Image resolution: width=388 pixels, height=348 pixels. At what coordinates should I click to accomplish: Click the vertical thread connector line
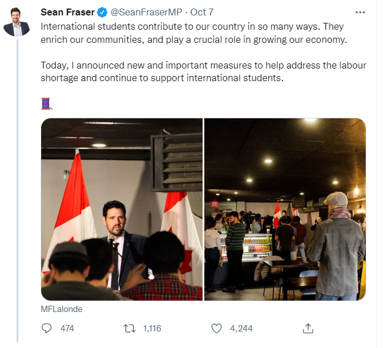(17, 190)
